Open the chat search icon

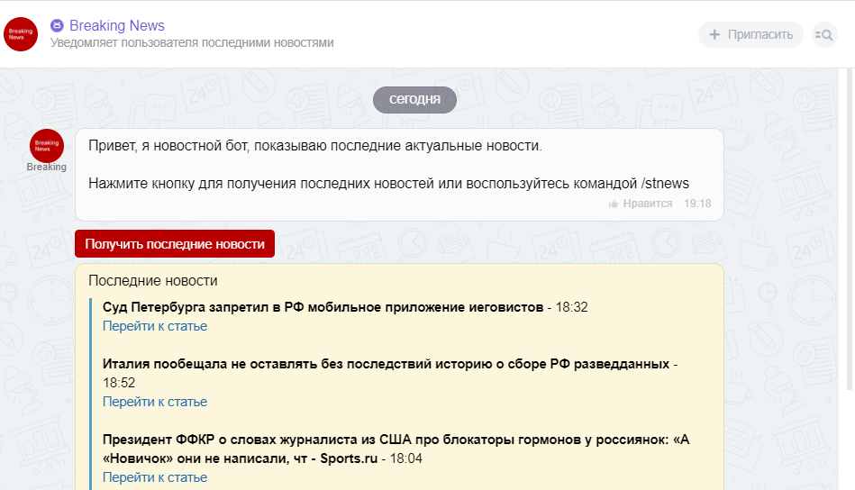[824, 34]
